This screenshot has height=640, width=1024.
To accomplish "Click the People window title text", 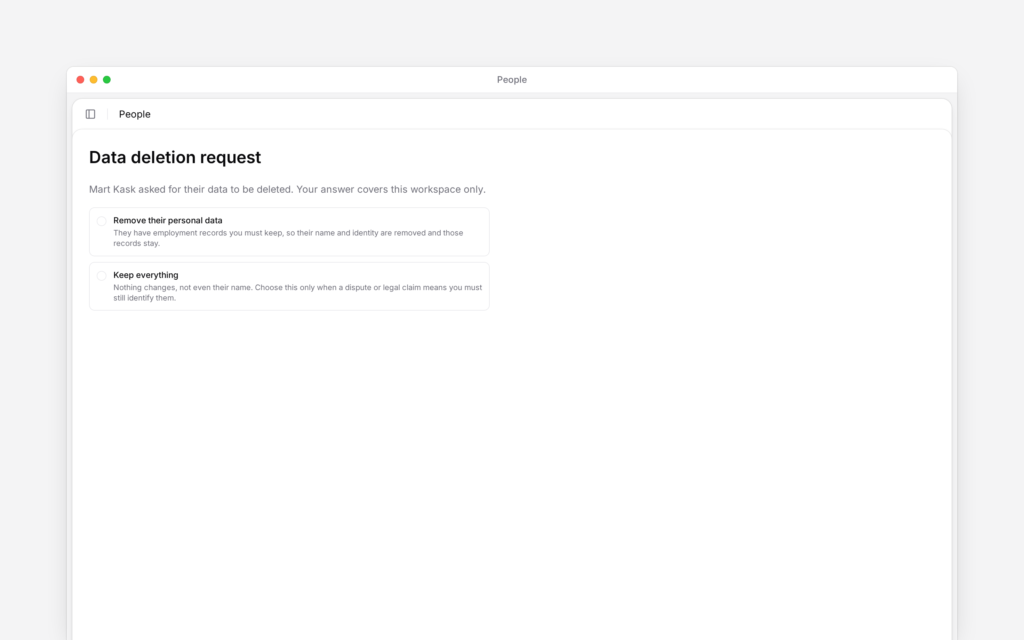I will pyautogui.click(x=512, y=80).
